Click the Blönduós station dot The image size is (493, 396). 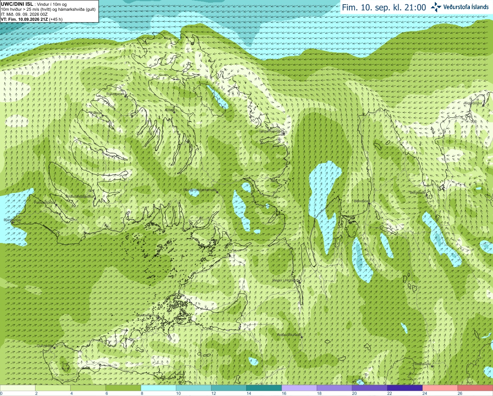(x=369, y=203)
